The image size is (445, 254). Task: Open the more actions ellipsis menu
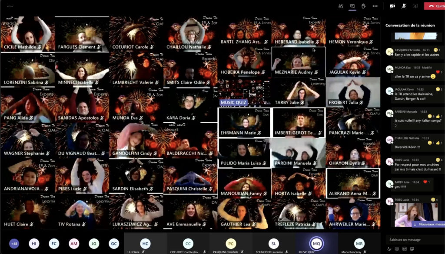pyautogui.click(x=375, y=6)
